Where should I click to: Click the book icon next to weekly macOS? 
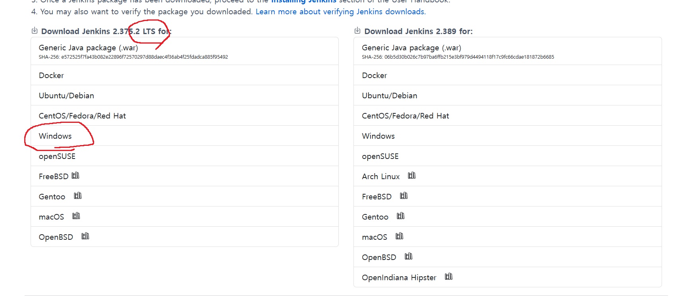[400, 236]
